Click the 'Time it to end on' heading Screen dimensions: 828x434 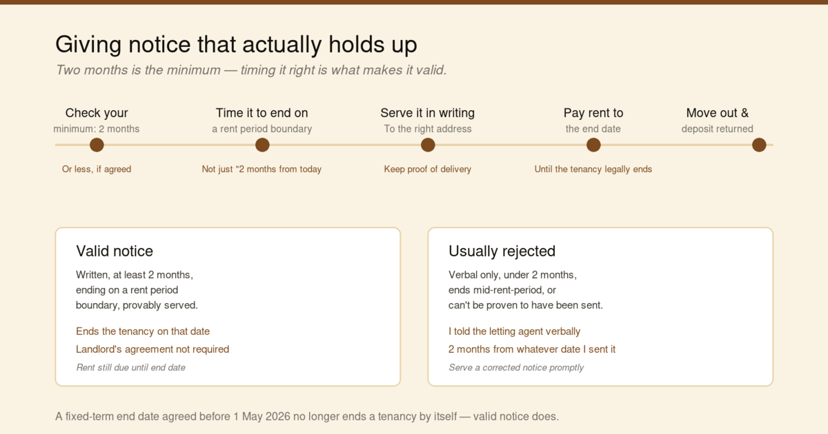[x=262, y=113]
